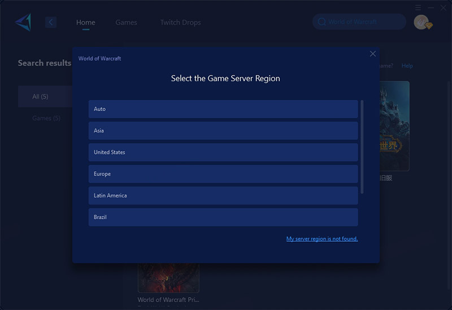Screen dimensions: 452x310
Task: Close the application window
Action: (444, 7)
